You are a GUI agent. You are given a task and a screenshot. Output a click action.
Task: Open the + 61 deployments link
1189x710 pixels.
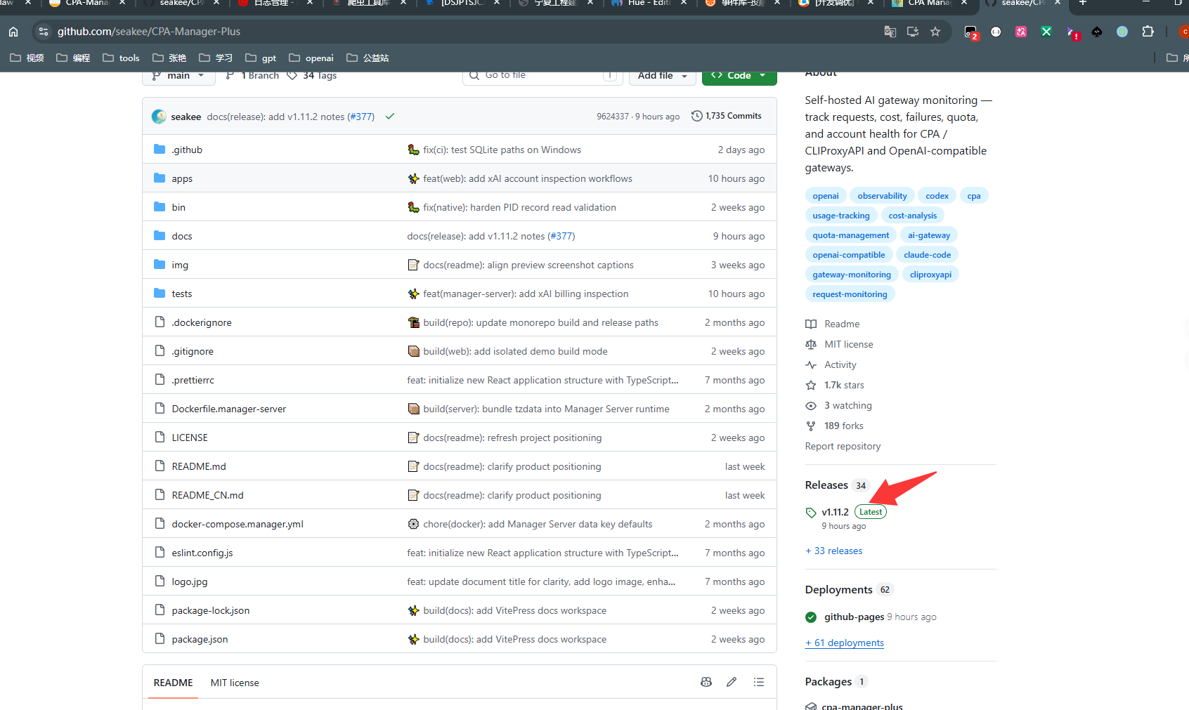pyautogui.click(x=845, y=643)
